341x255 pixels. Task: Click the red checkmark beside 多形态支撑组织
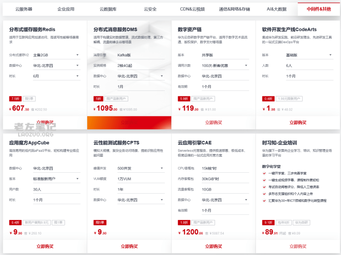pos(264,193)
